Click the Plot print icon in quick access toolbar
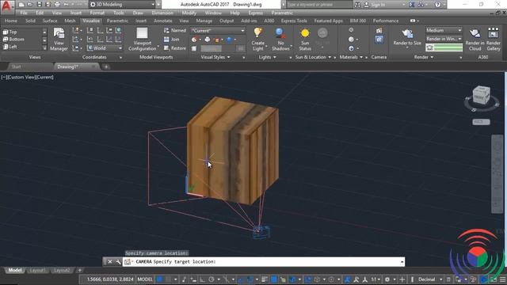This screenshot has height=285, width=507. pyautogui.click(x=57, y=5)
